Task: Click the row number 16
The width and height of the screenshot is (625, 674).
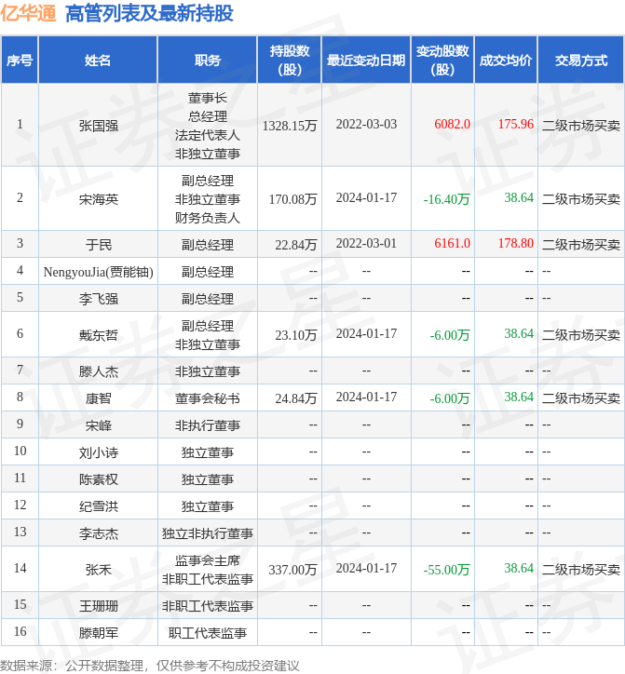Action: pos(20,631)
